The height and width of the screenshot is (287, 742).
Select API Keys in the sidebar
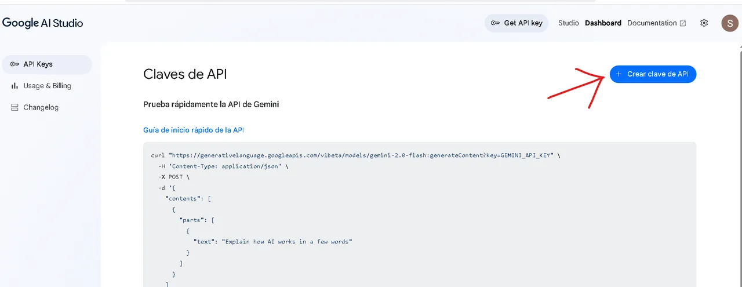point(47,64)
